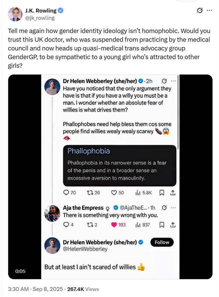Click the 0:05 video time indicator
This screenshot has width=219, height=297.
(20, 271)
